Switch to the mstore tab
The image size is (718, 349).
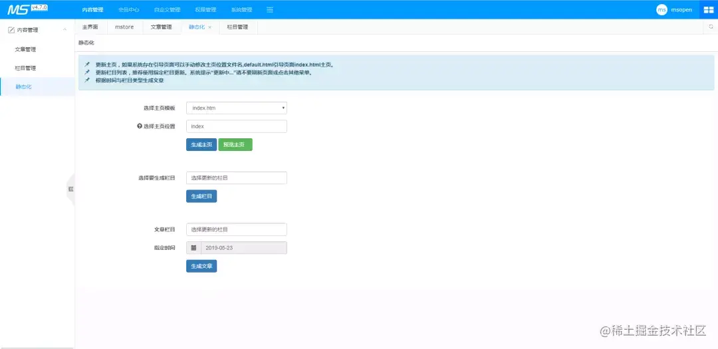coord(124,27)
